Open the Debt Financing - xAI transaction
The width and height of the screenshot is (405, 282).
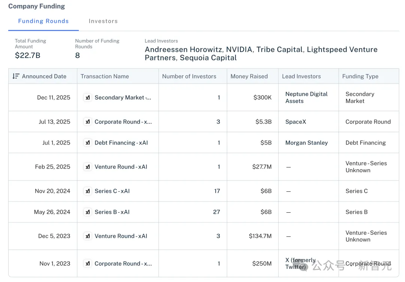pyautogui.click(x=121, y=143)
